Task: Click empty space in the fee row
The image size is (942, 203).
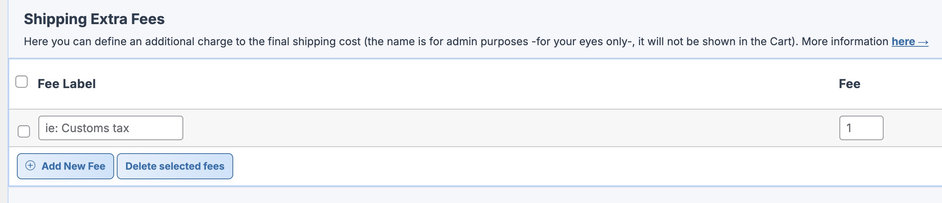Action: point(499,128)
